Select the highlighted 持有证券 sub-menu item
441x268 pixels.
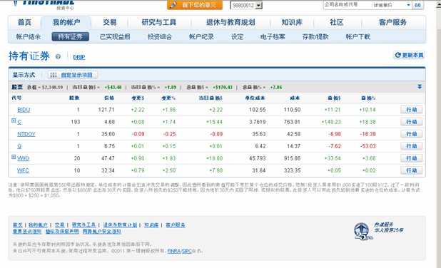(71, 37)
